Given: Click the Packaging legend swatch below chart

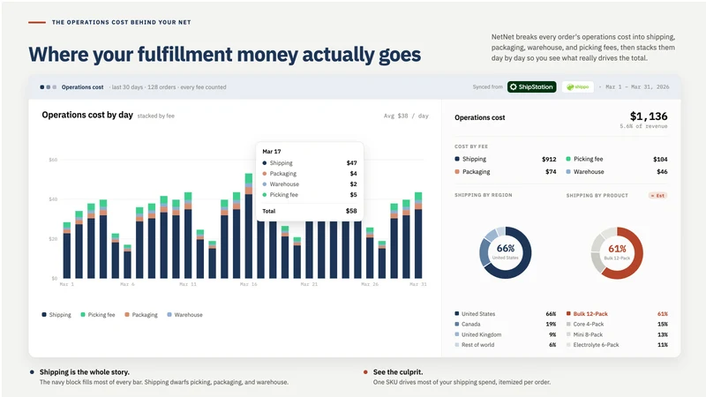Looking at the screenshot, I should coord(127,315).
